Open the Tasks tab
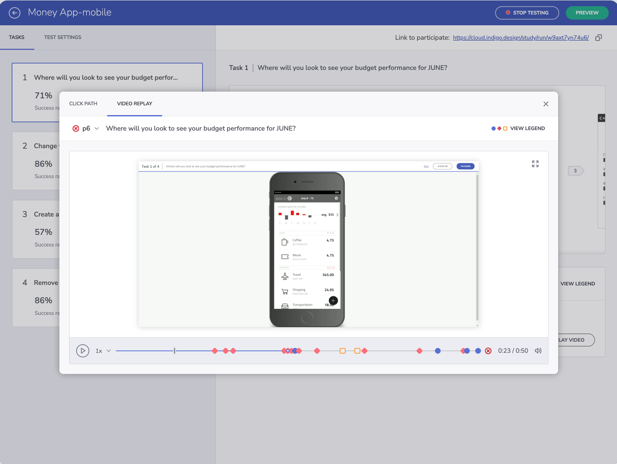This screenshot has width=617, height=464. point(17,37)
